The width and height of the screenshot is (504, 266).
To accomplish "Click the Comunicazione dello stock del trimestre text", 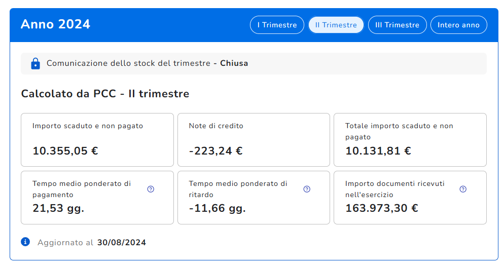I will (x=128, y=63).
